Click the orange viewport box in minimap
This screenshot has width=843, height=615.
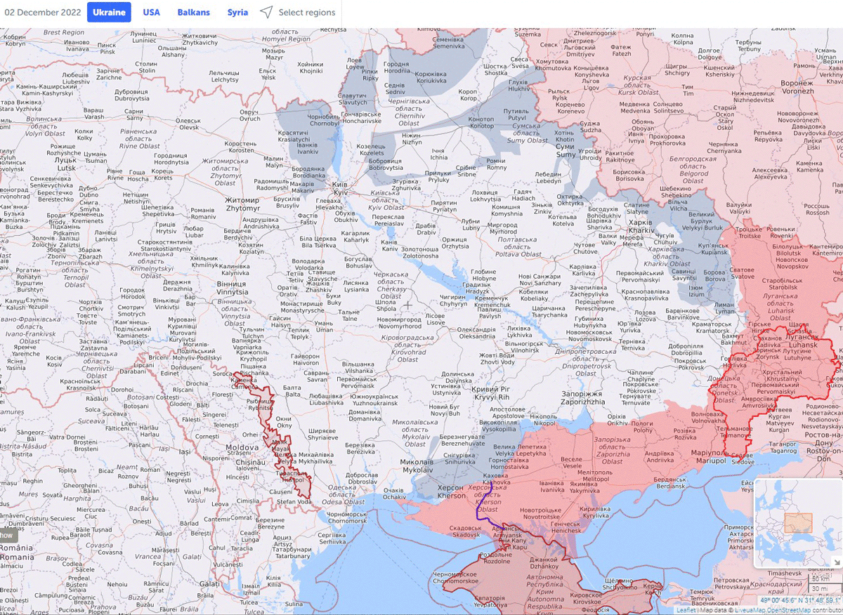pyautogui.click(x=798, y=523)
